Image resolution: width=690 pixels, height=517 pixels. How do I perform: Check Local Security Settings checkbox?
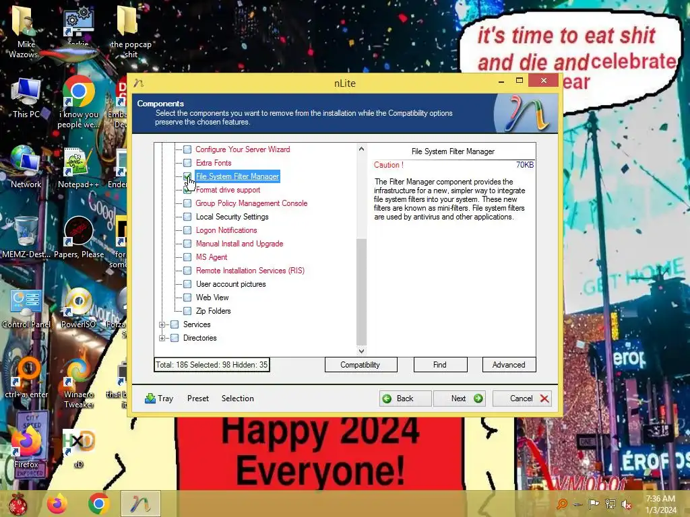click(x=187, y=217)
